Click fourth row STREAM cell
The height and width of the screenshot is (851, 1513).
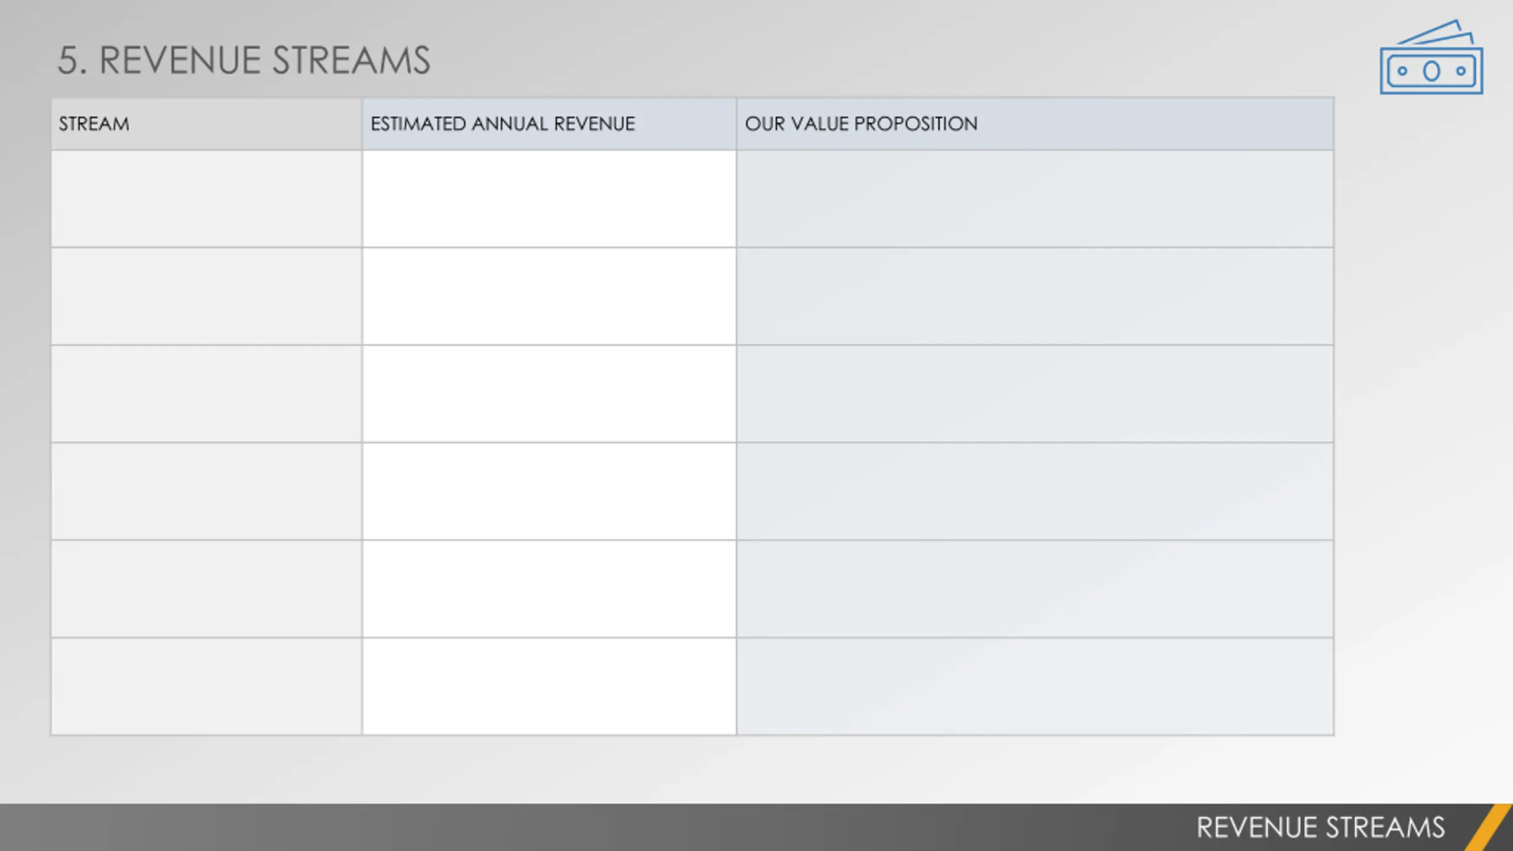[206, 491]
